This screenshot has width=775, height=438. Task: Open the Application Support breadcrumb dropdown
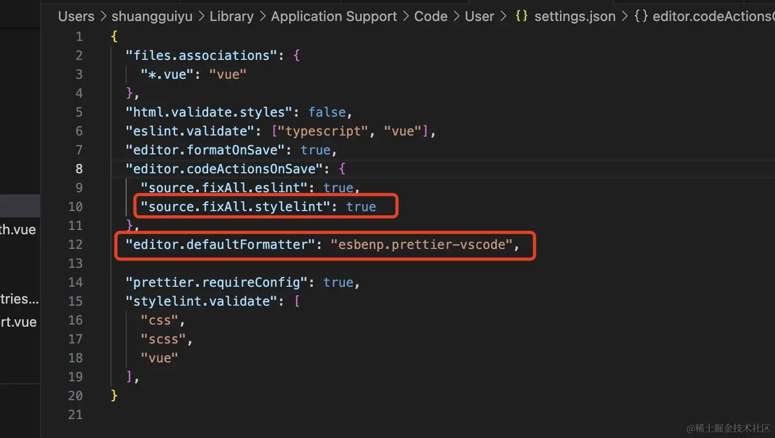[x=333, y=16]
